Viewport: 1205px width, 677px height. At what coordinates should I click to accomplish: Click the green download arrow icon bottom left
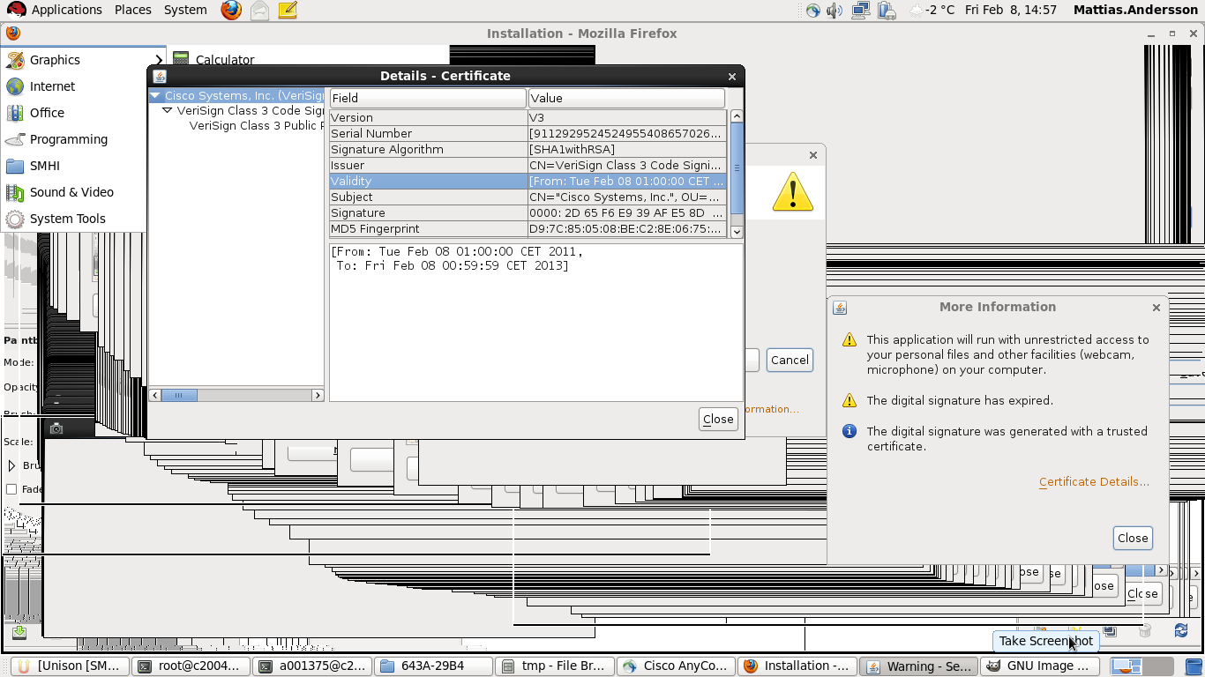(19, 632)
